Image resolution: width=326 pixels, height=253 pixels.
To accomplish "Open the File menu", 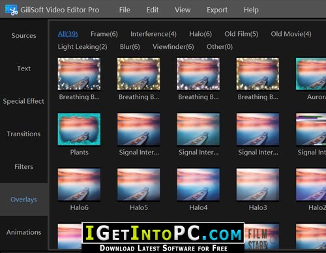I will [x=125, y=10].
